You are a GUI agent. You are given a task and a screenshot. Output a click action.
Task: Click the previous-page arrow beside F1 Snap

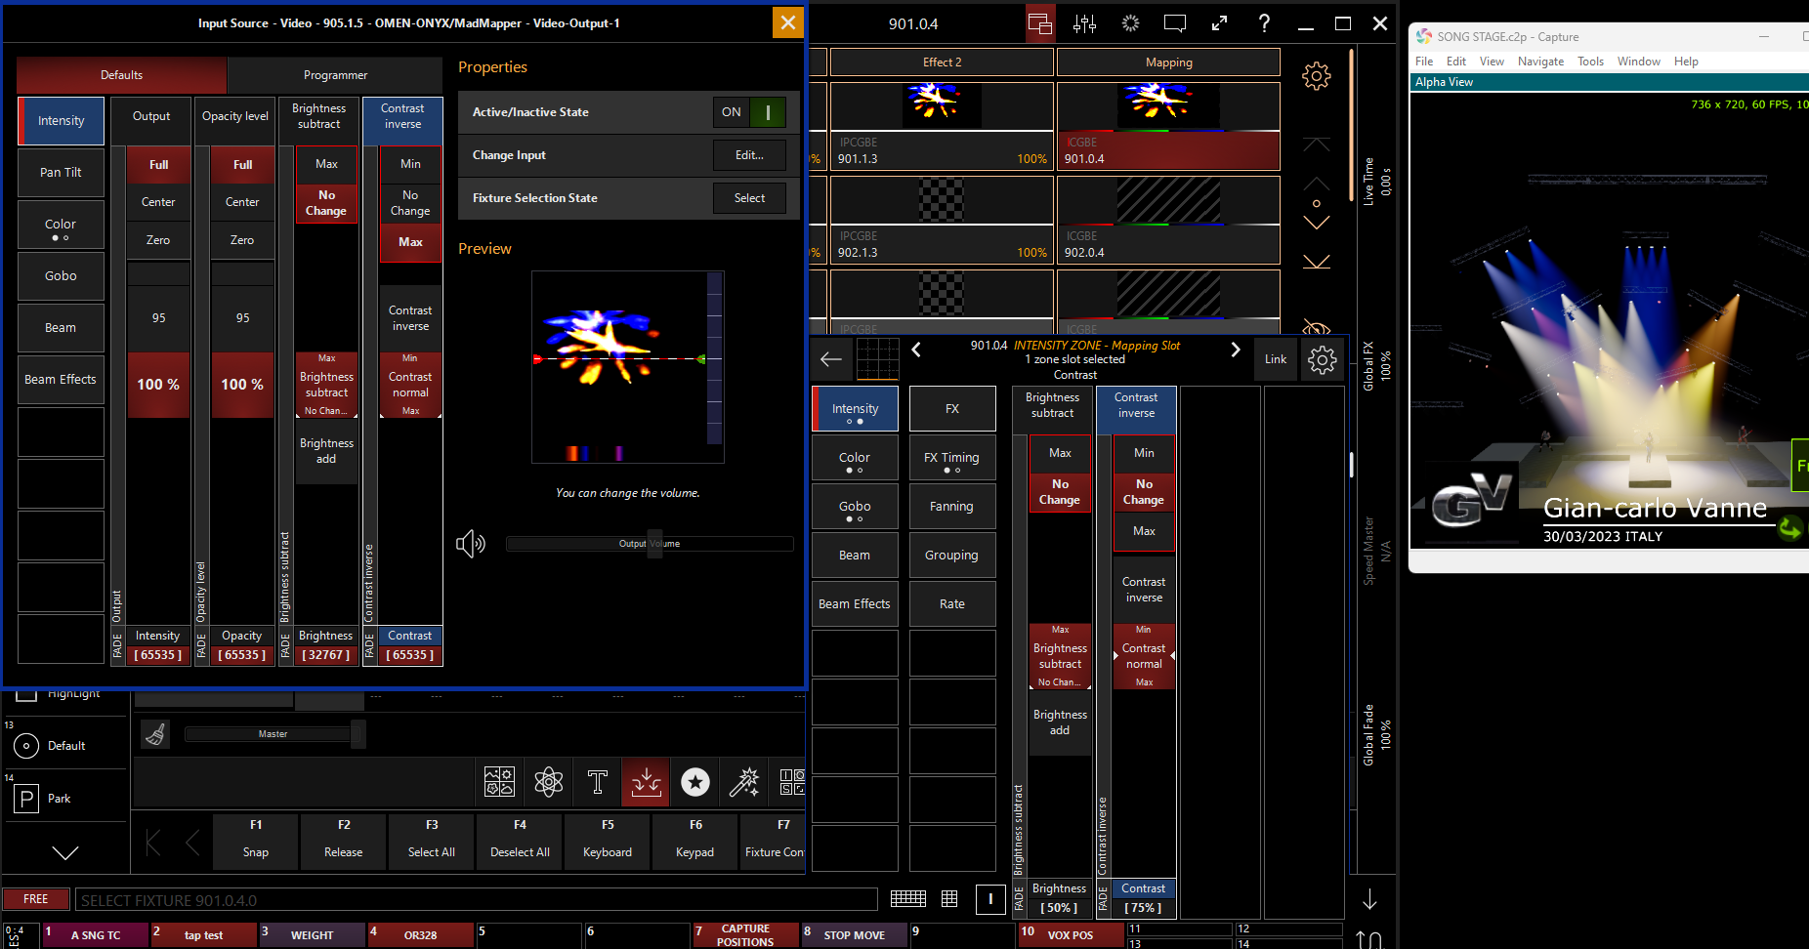(x=192, y=842)
